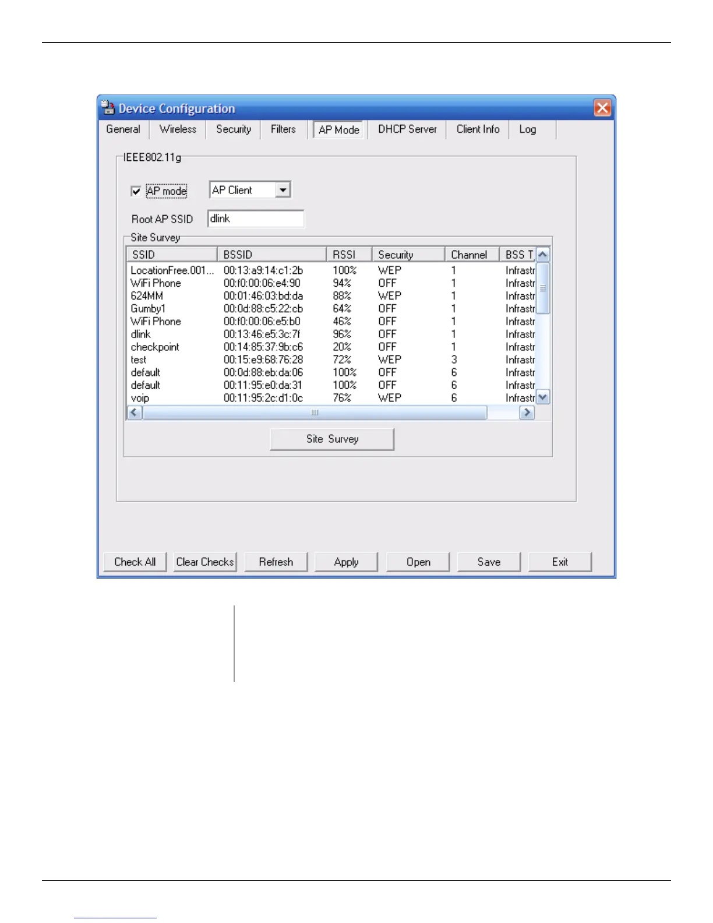This screenshot has width=713, height=923.
Task: Close the Device Configuration window
Action: (602, 108)
